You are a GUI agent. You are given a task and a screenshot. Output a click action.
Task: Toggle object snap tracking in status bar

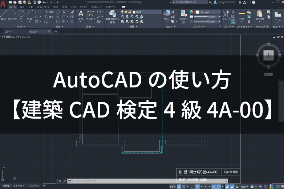coord(214,187)
